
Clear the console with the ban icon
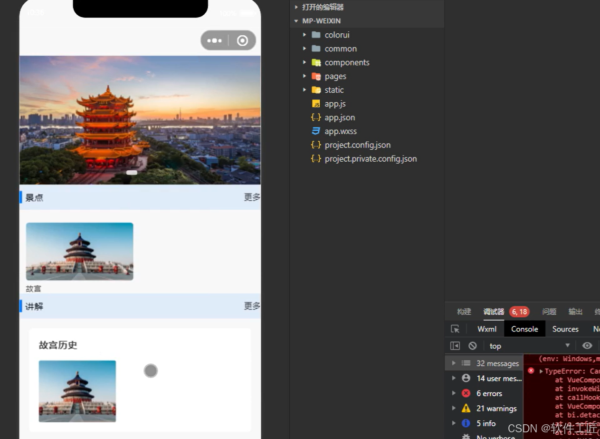click(x=472, y=346)
